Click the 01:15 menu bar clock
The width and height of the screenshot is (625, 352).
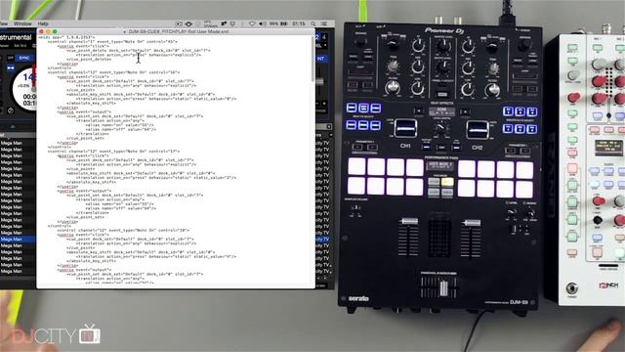click(299, 23)
